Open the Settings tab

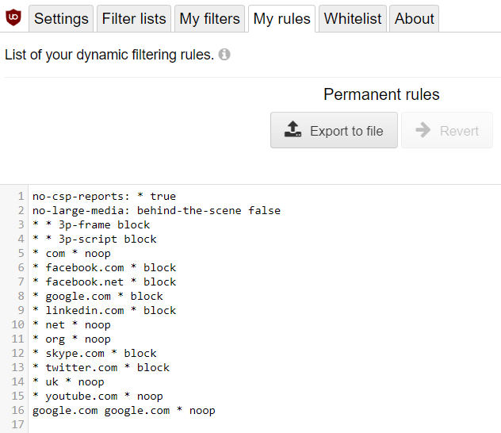tap(61, 19)
